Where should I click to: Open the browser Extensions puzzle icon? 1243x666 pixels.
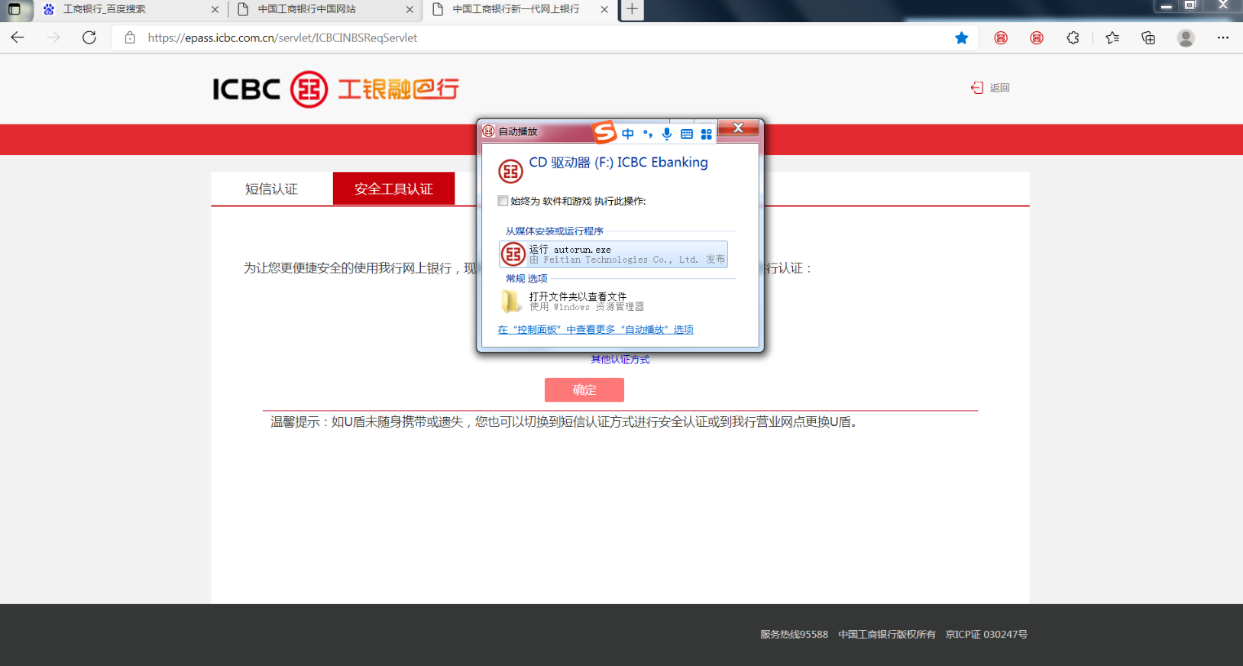[1073, 38]
